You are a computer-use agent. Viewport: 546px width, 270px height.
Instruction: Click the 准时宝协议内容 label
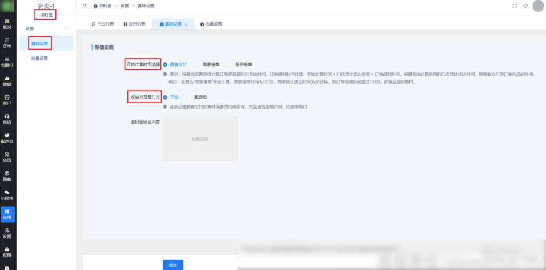pos(145,122)
